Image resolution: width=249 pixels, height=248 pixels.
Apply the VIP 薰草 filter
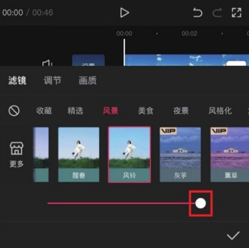pos(230,155)
